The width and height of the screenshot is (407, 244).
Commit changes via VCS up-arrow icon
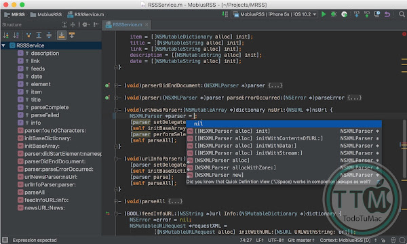[367, 14]
